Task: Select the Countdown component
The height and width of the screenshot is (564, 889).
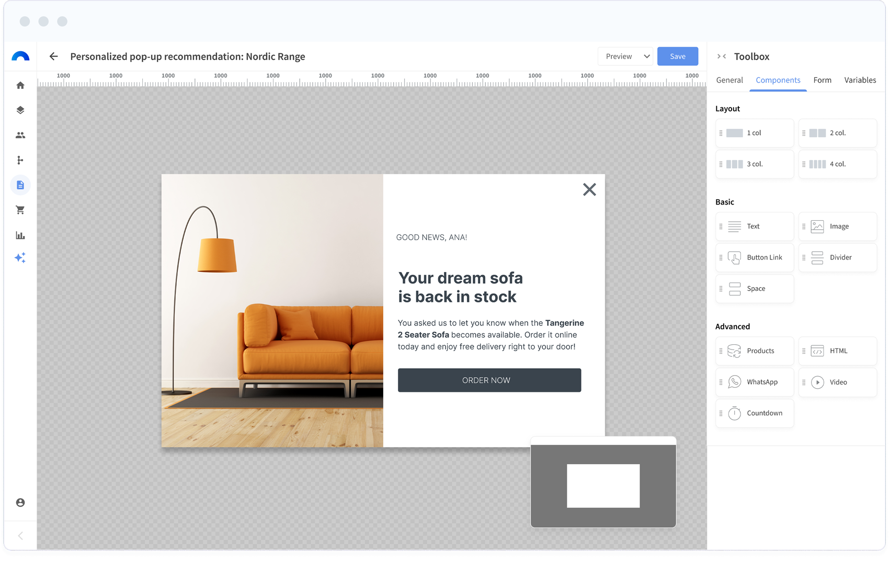Action: pyautogui.click(x=755, y=413)
